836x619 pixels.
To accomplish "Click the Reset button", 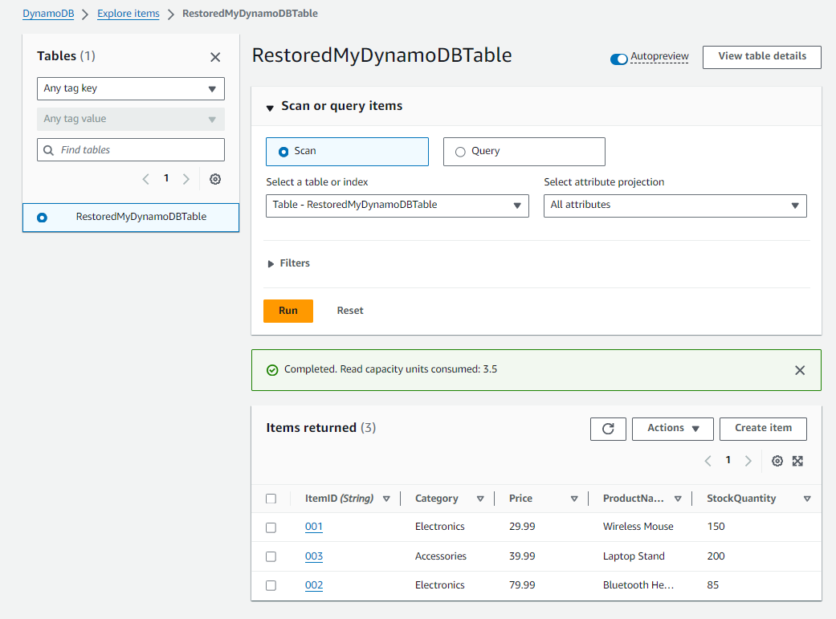I will 350,311.
